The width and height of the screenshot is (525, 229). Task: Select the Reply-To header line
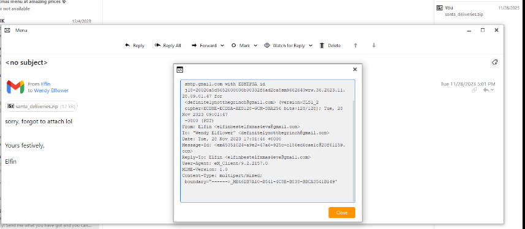[x=246, y=157]
